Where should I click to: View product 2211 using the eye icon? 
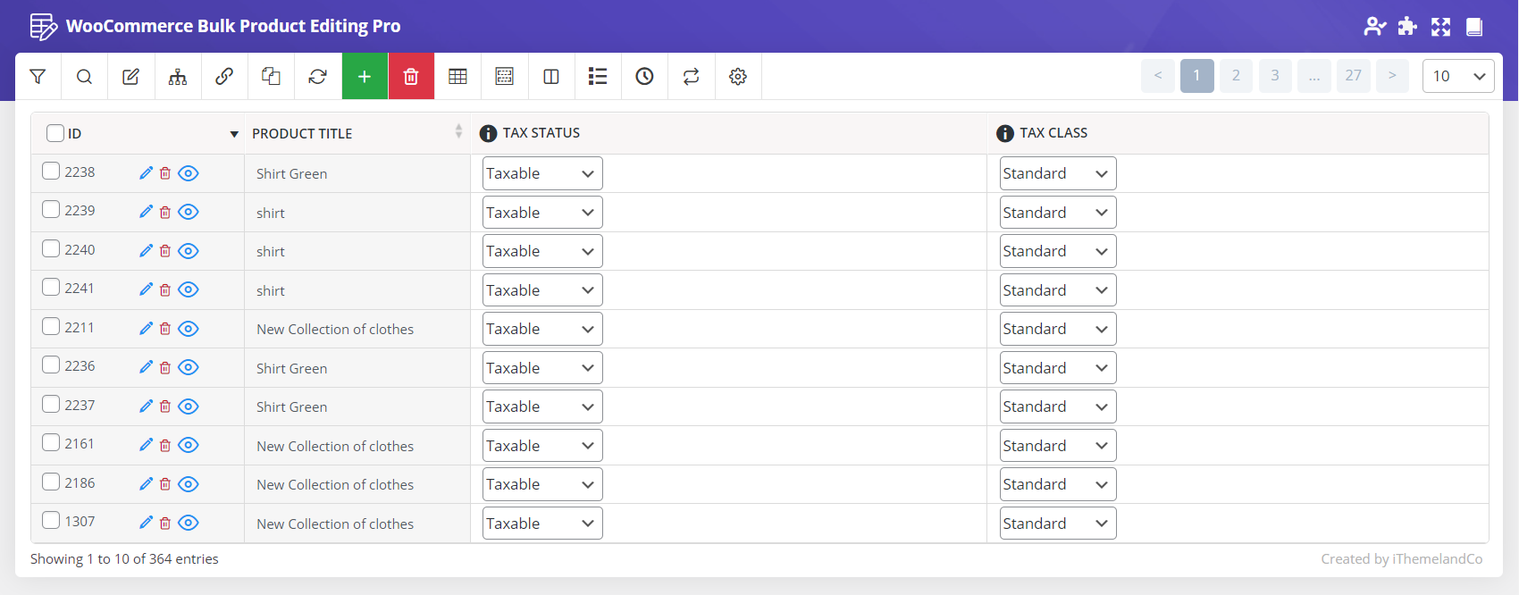pyautogui.click(x=188, y=329)
